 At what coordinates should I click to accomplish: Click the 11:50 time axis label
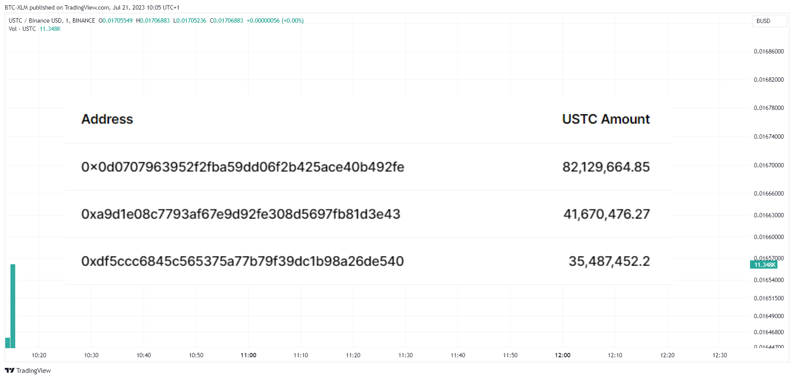(510, 355)
